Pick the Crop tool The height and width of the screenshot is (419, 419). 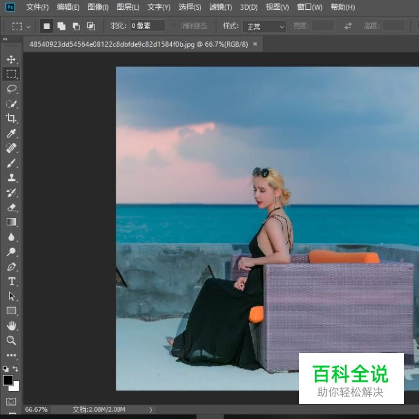coord(11,119)
